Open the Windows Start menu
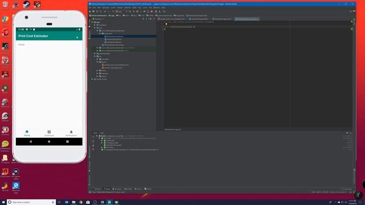The image size is (365, 205). (x=3, y=202)
